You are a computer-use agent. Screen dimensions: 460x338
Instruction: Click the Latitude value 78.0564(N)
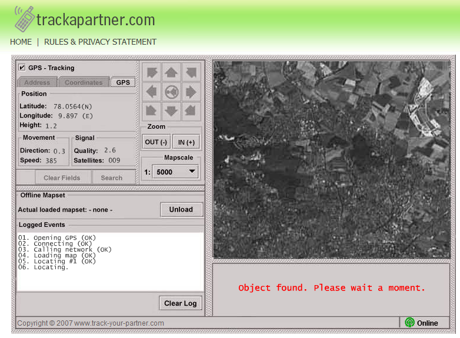click(72, 106)
